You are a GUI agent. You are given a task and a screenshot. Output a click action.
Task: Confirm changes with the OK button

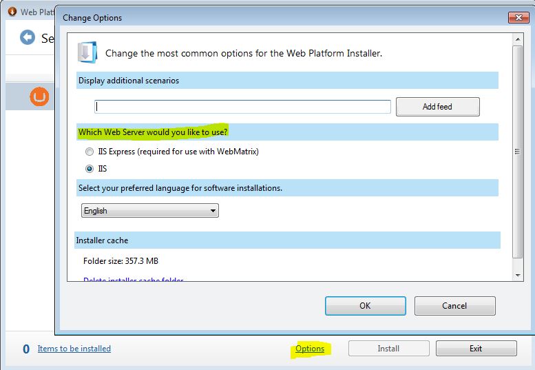pos(366,305)
